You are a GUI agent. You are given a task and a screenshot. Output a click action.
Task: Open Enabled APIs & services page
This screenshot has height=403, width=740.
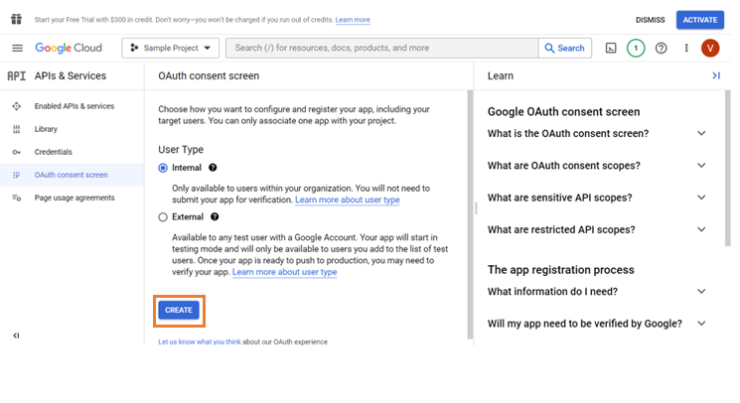74,106
